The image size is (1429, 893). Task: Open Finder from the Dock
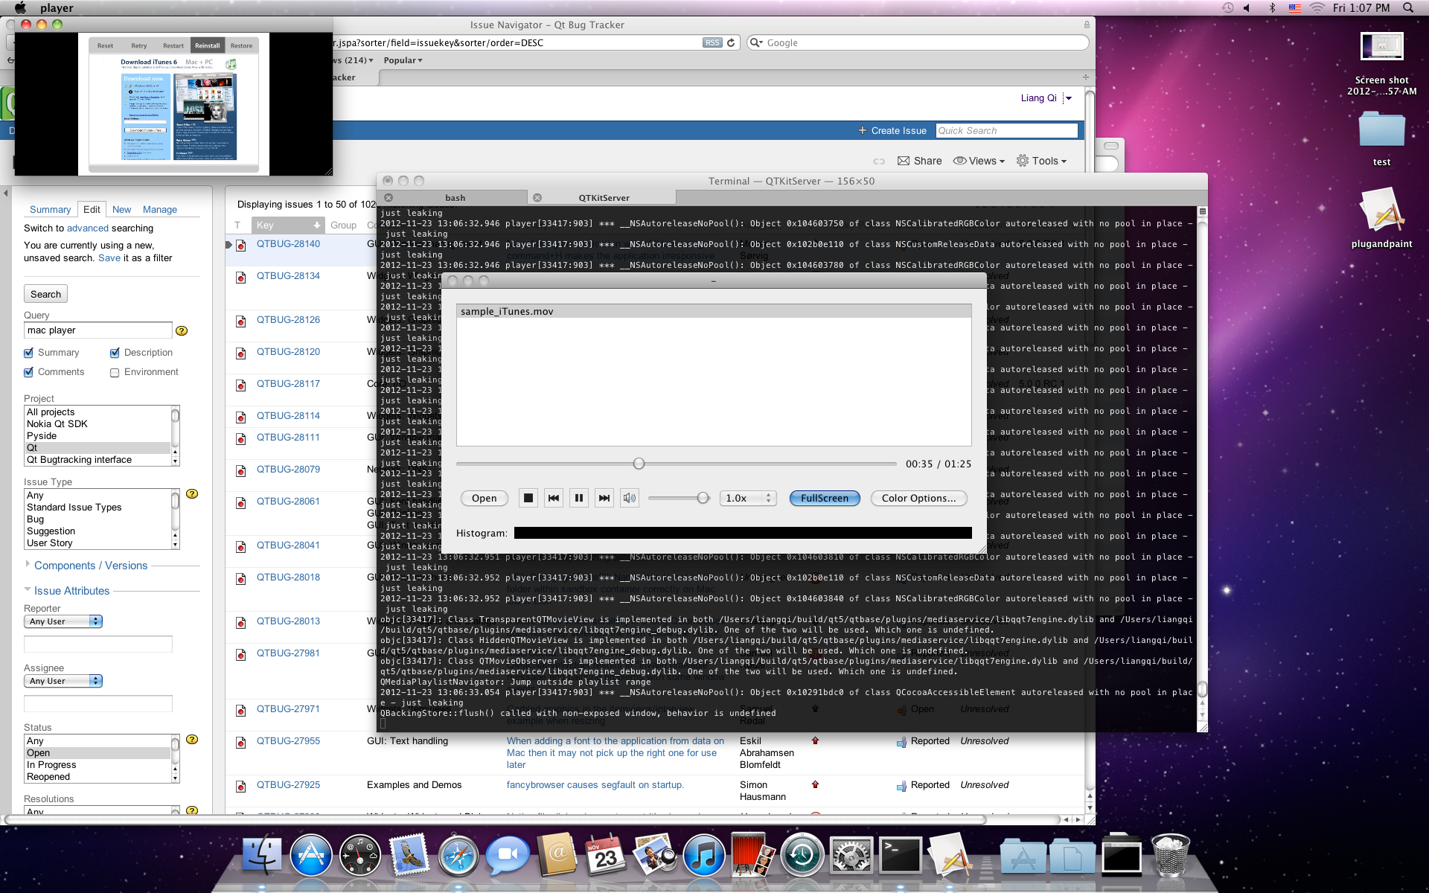(262, 854)
